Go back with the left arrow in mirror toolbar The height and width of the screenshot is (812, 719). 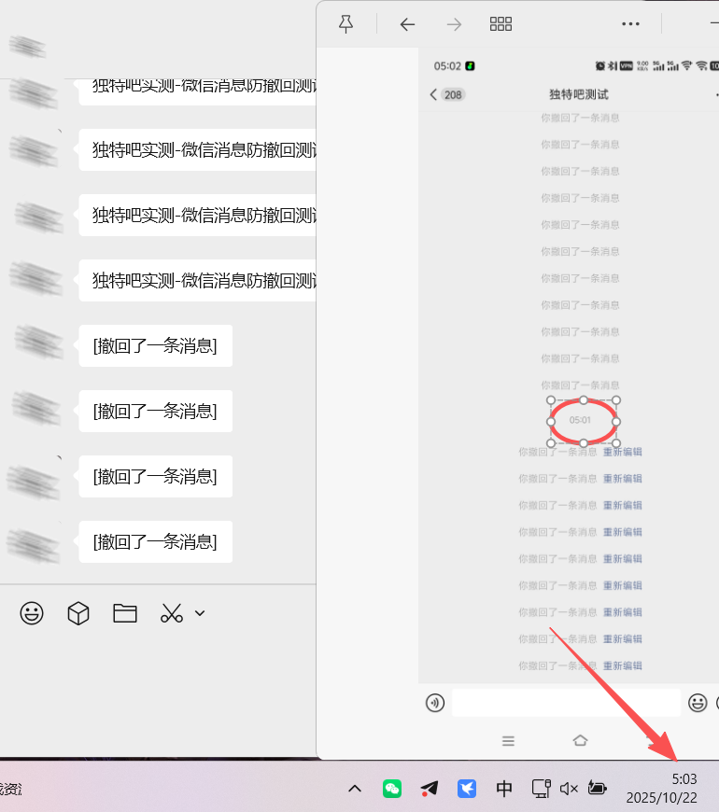coord(408,24)
